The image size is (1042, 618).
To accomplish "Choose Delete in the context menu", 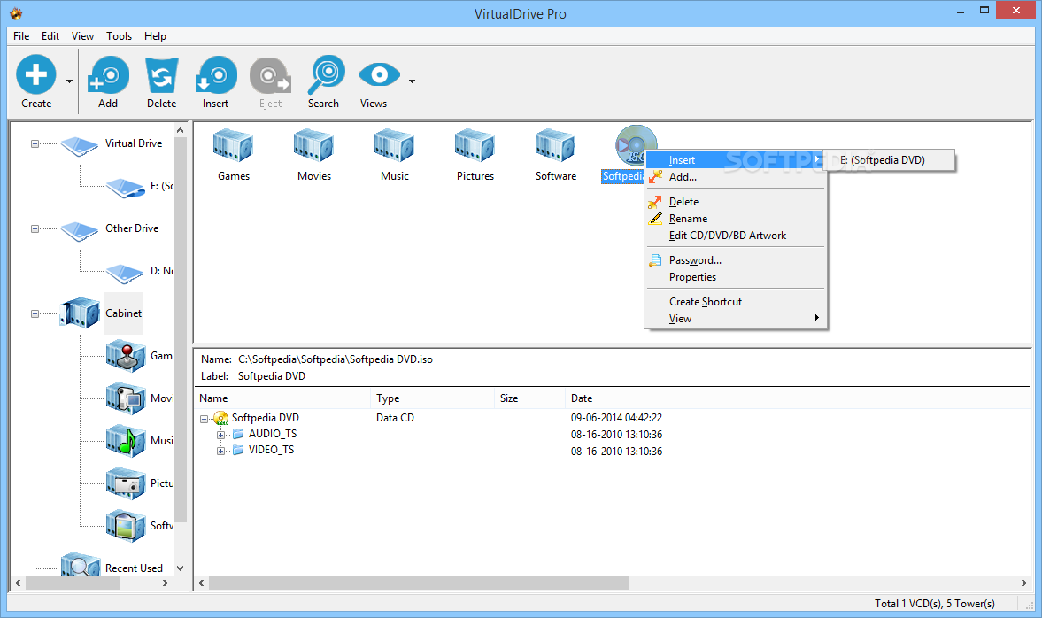I will point(735,201).
